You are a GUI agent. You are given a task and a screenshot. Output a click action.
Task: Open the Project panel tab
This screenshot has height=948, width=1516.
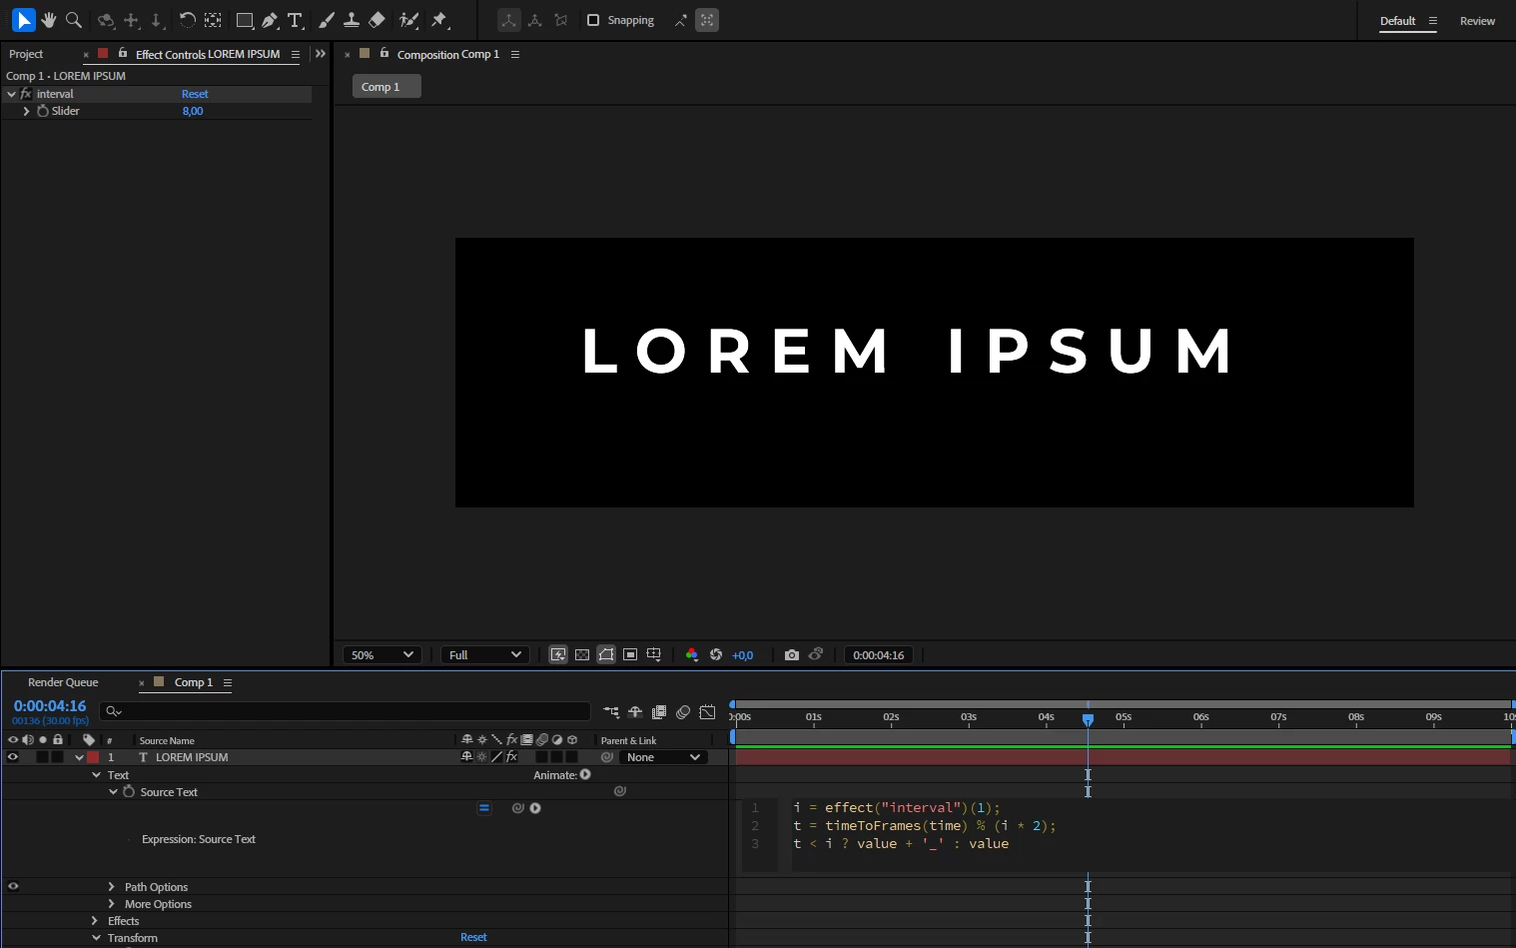point(26,54)
